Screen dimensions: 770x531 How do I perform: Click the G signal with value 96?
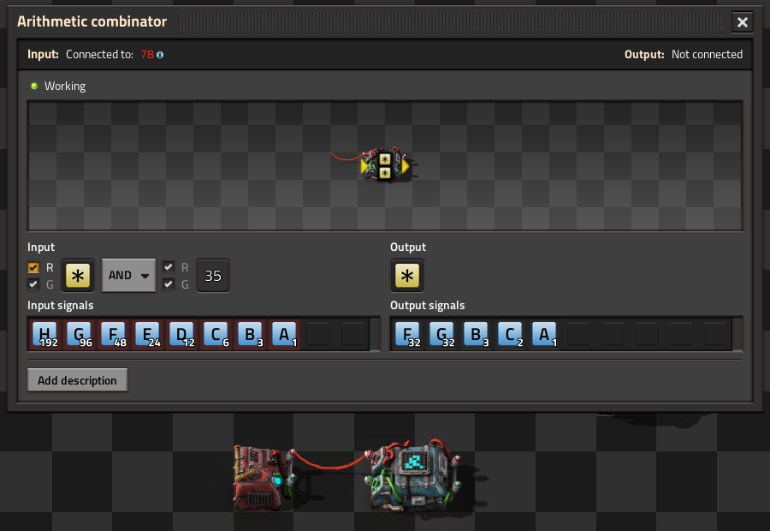click(80, 334)
